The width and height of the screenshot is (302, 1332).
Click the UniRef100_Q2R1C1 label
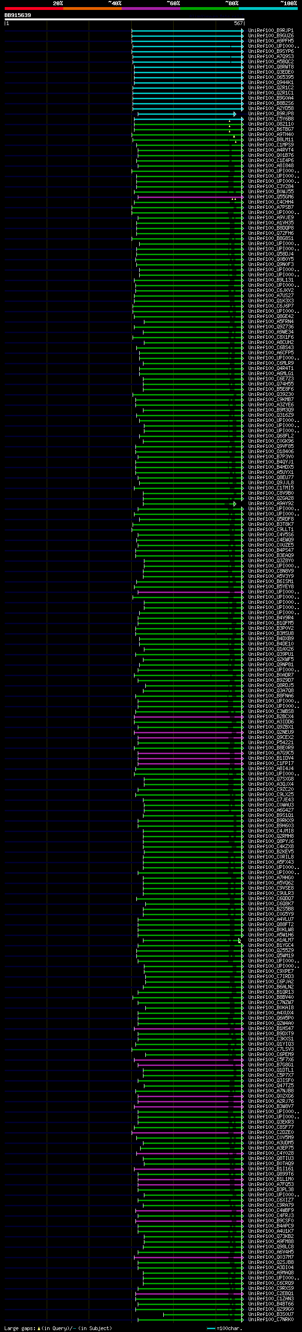coord(270,93)
